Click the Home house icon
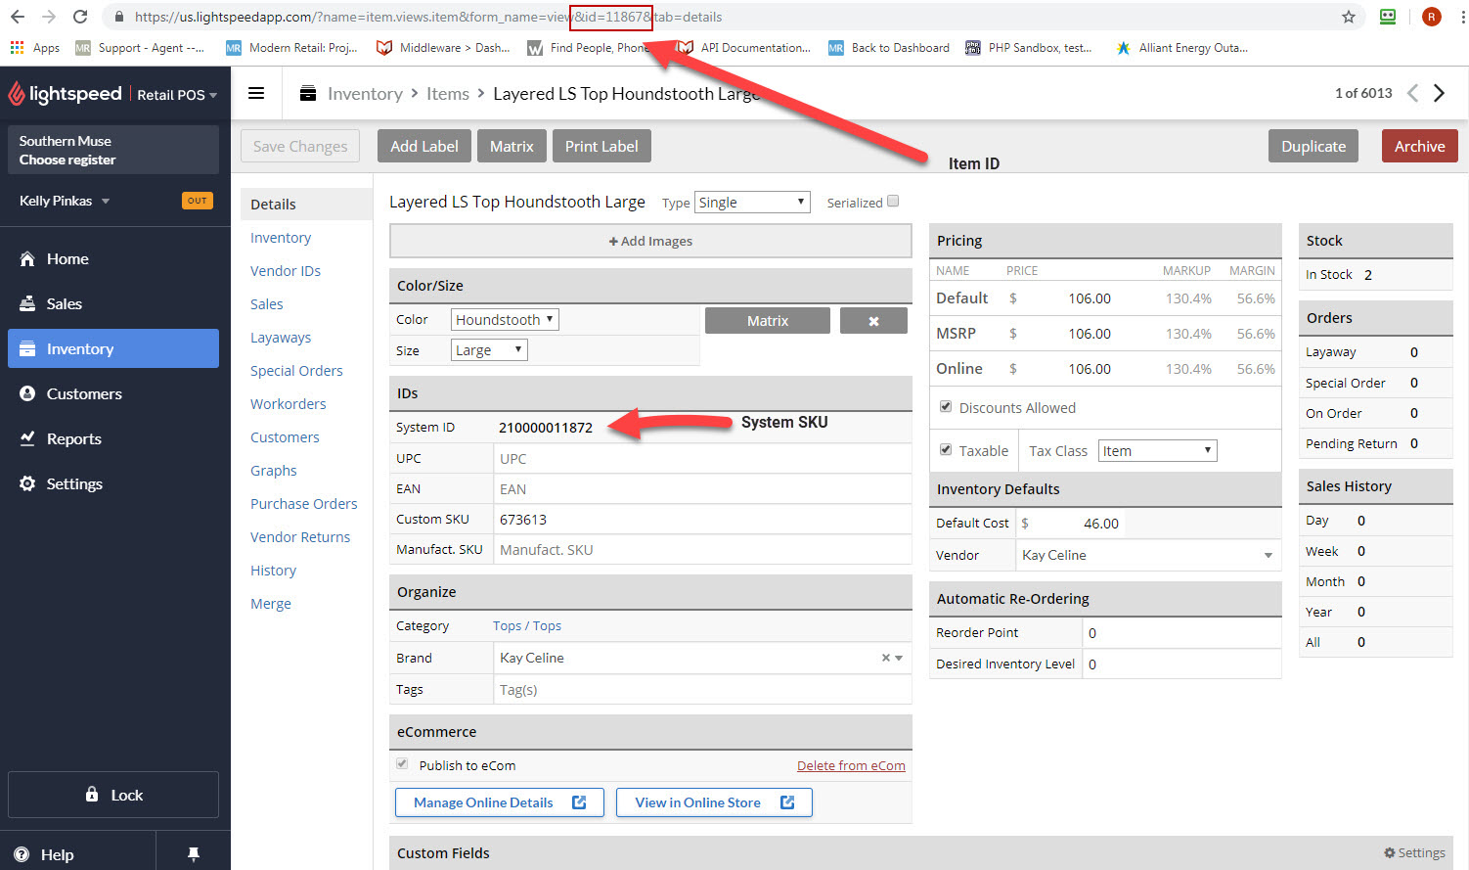The image size is (1469, 870). (27, 258)
